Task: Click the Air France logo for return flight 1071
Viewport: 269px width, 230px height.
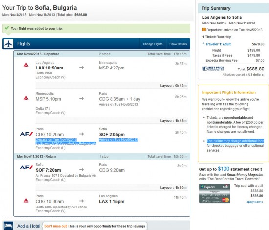Action: pyautogui.click(x=26, y=167)
